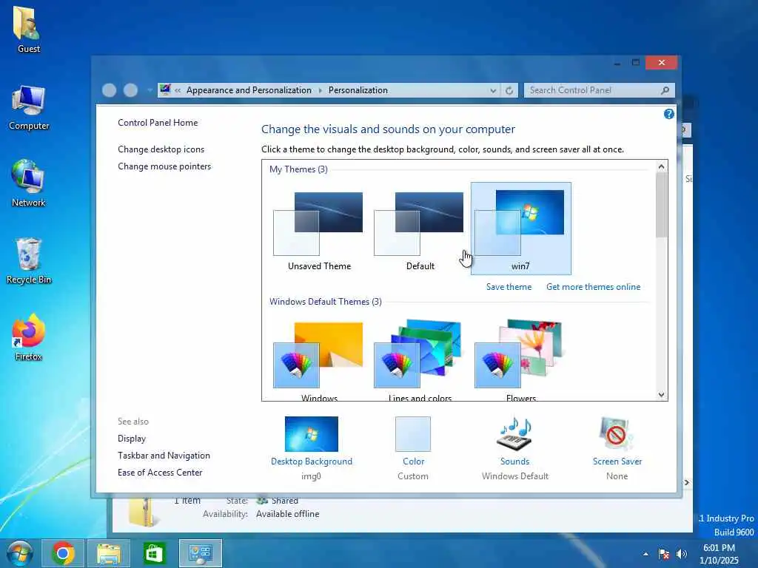The height and width of the screenshot is (568, 758).
Task: Show hidden system tray icons
Action: (x=645, y=554)
